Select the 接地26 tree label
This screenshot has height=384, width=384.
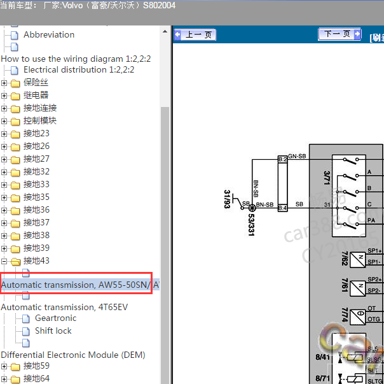tap(36, 146)
